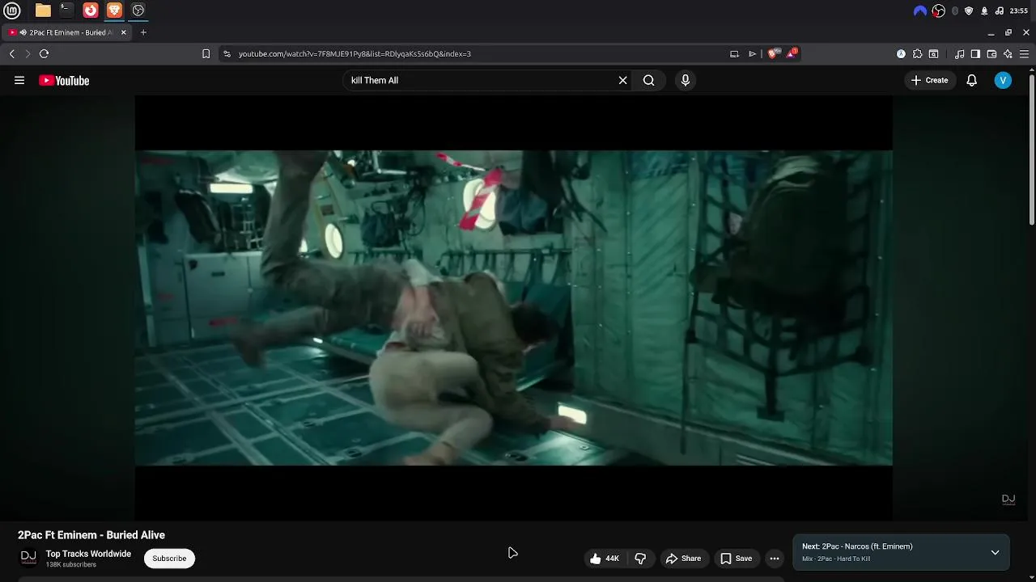
Task: Click the install/cast screen icon in address bar
Action: point(734,54)
